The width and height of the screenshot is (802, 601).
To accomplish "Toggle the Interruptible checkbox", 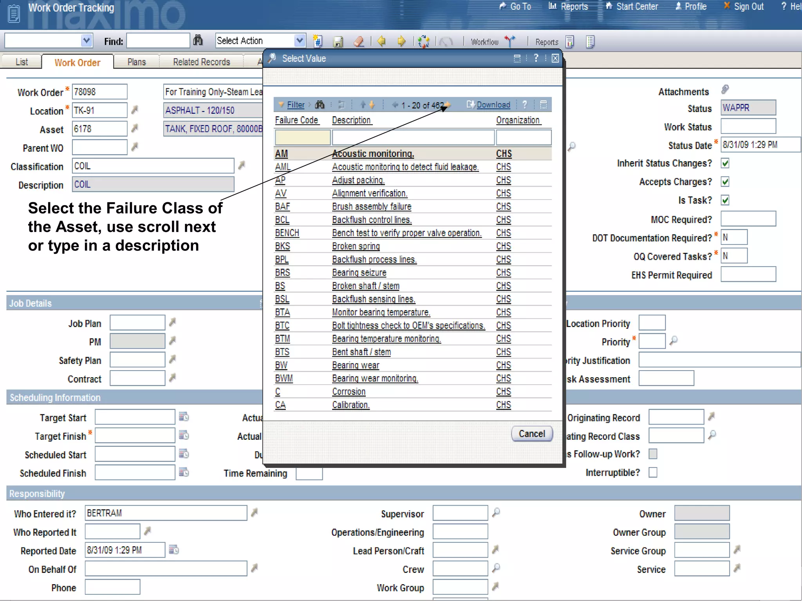I will tap(653, 473).
